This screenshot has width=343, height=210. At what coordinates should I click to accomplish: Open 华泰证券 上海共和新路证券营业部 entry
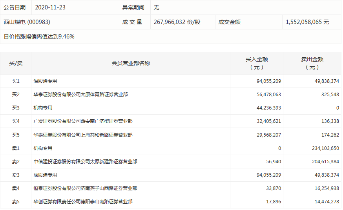[x=83, y=135]
